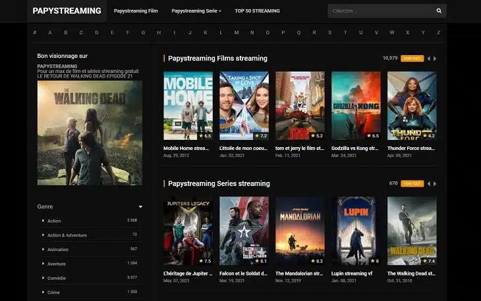Click 'Mobile Home strea...' title link
This screenshot has width=481, height=301.
pyautogui.click(x=186, y=149)
